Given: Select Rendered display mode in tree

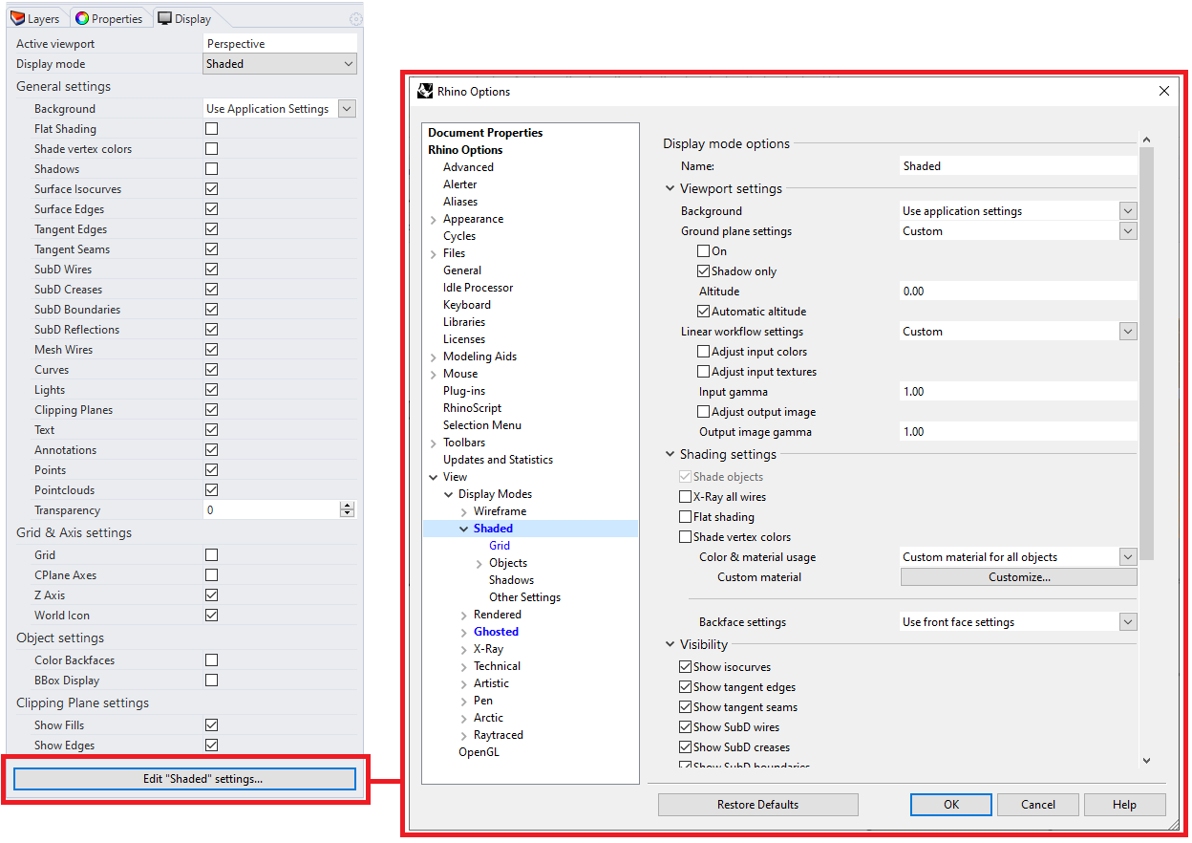Looking at the screenshot, I should (x=498, y=615).
